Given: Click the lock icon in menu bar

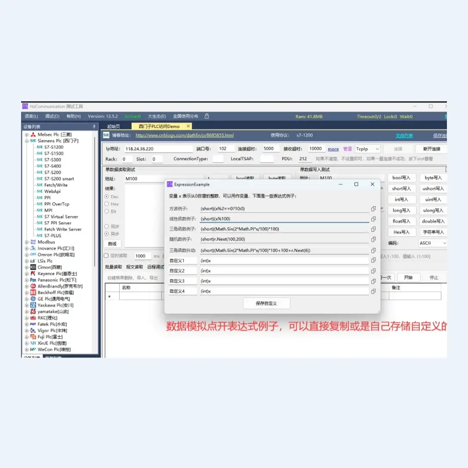Looking at the screenshot, I should pos(207,116).
